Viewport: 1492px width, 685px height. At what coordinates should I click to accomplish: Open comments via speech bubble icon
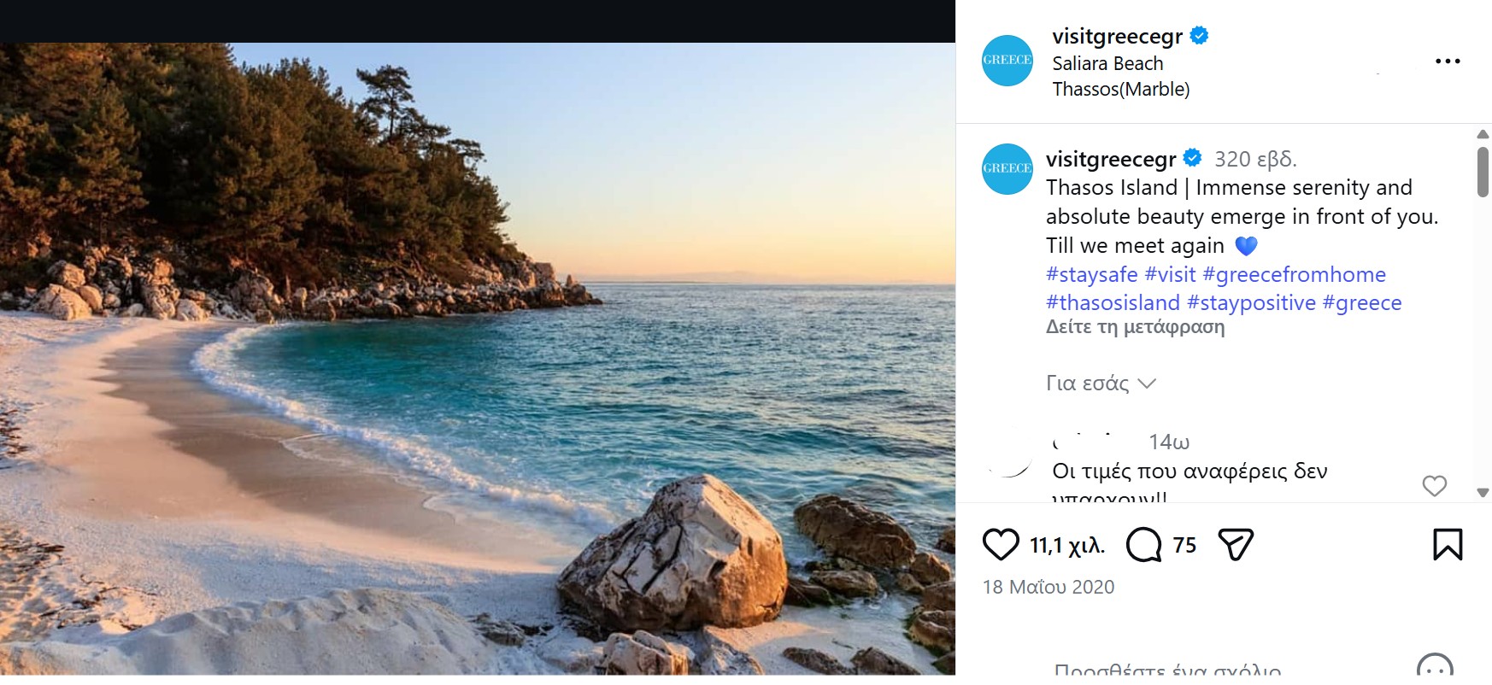click(x=1144, y=545)
